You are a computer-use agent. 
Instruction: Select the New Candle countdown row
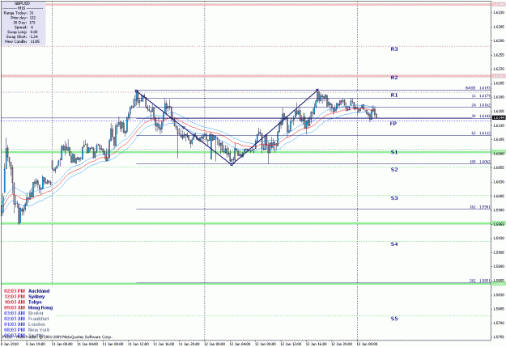pos(23,41)
